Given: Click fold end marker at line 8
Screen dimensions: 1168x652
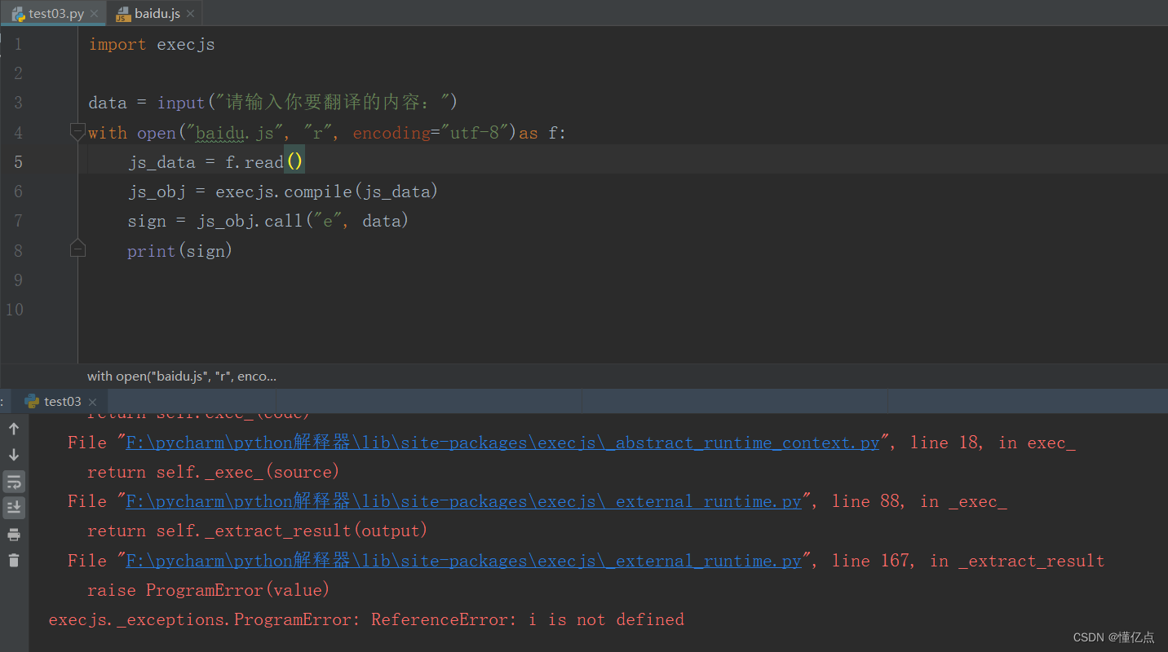Looking at the screenshot, I should tap(77, 248).
